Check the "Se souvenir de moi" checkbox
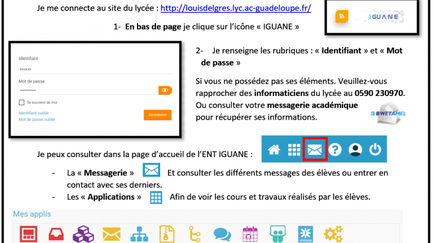The width and height of the screenshot is (433, 243). [21, 103]
